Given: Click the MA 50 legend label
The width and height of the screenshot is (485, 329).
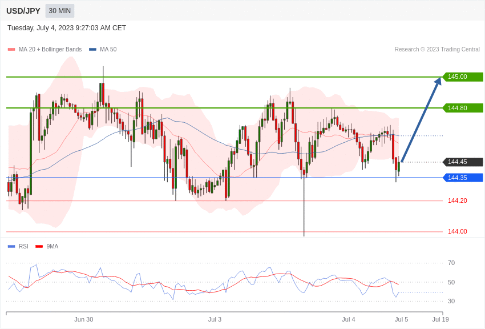Looking at the screenshot, I should [108, 50].
